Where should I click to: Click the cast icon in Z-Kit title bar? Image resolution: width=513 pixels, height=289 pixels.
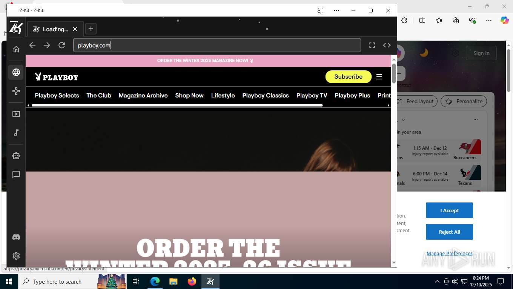coord(320,11)
